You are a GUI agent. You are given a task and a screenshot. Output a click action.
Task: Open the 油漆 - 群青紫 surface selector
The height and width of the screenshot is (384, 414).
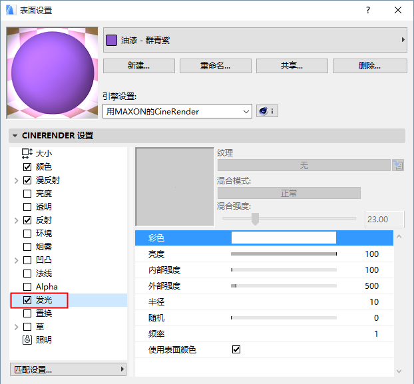(255, 40)
